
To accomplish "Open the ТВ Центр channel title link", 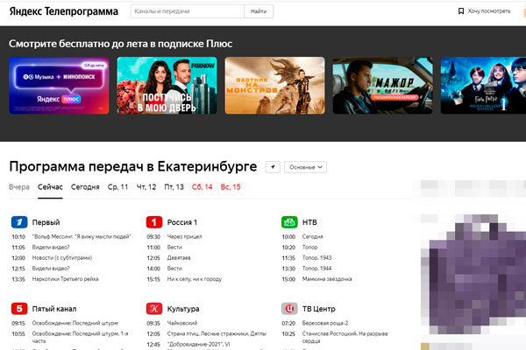I will pos(319,309).
